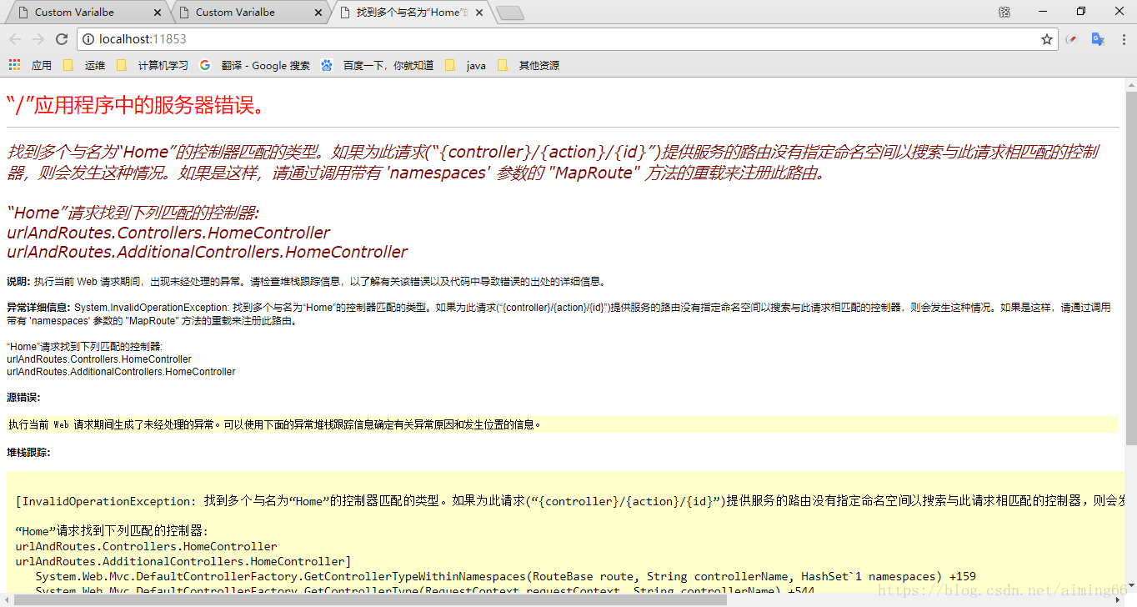The width and height of the screenshot is (1137, 607).
Task: Go back to the previous page
Action: [15, 39]
